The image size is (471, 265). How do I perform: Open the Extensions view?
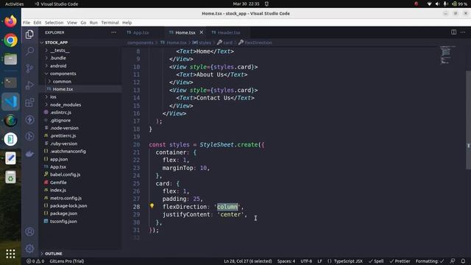point(29,102)
